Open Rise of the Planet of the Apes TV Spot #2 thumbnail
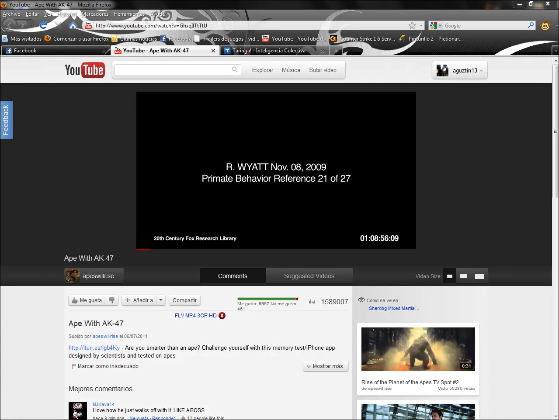This screenshot has height=420, width=559. [x=418, y=349]
